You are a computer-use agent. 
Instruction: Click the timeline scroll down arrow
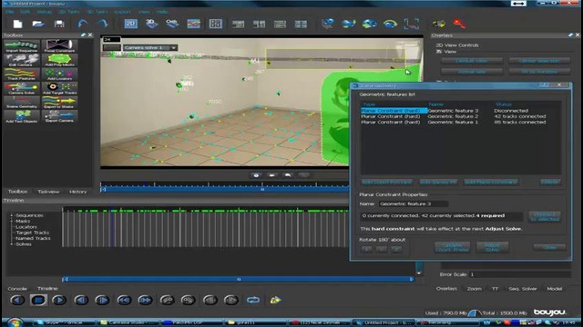(419, 273)
